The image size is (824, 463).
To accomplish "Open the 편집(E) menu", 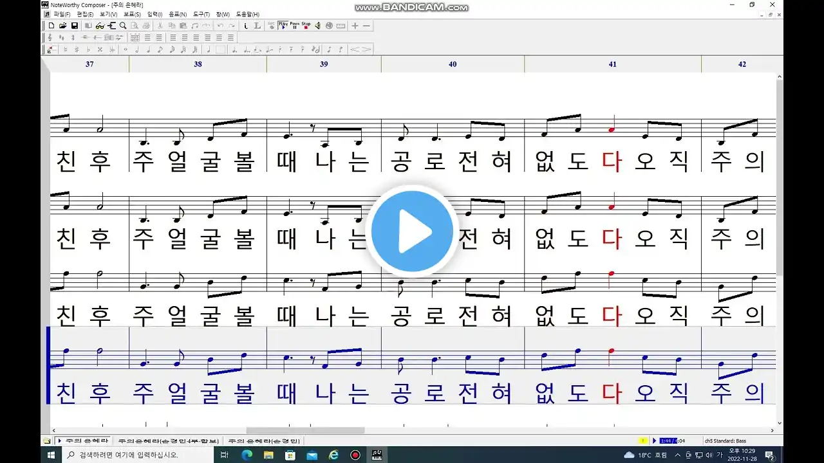I will [x=85, y=14].
